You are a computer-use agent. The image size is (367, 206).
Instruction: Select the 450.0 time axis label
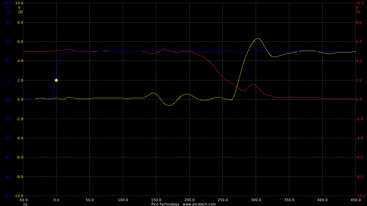coord(356,200)
